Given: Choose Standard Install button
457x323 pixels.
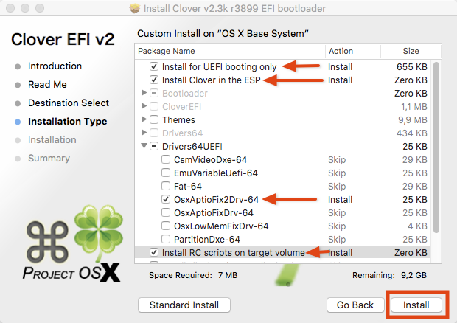Looking at the screenshot, I should pyautogui.click(x=184, y=305).
